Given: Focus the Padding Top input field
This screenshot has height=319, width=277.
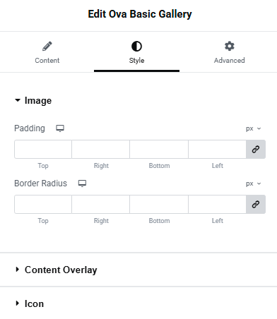Looking at the screenshot, I should pos(43,149).
